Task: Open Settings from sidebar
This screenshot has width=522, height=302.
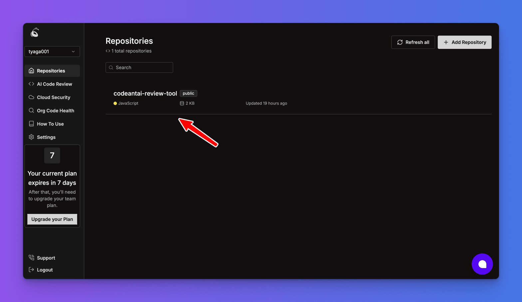Action: click(52, 137)
